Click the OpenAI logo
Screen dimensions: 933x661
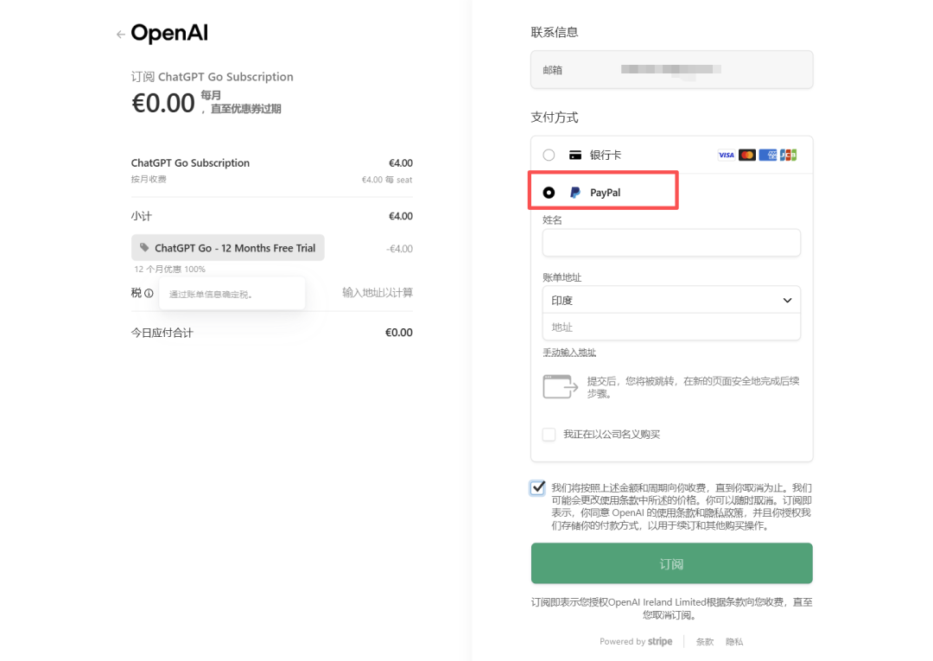pos(168,32)
